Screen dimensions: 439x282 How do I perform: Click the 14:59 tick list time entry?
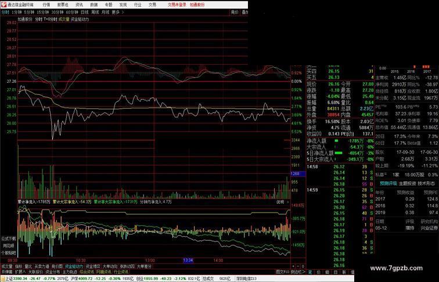[312, 190]
